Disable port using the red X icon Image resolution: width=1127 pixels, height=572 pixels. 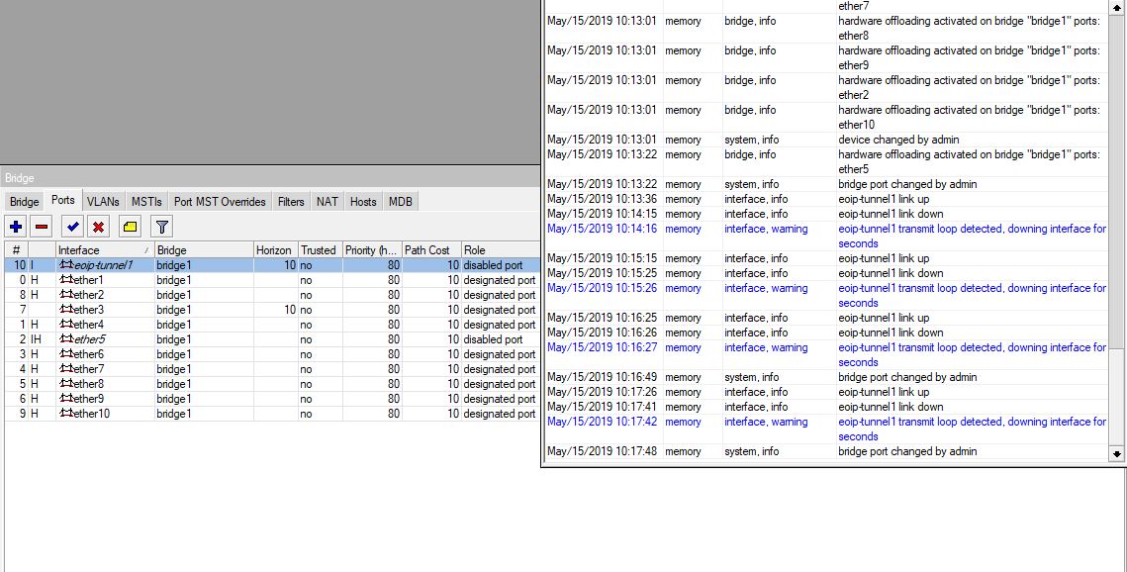(100, 227)
